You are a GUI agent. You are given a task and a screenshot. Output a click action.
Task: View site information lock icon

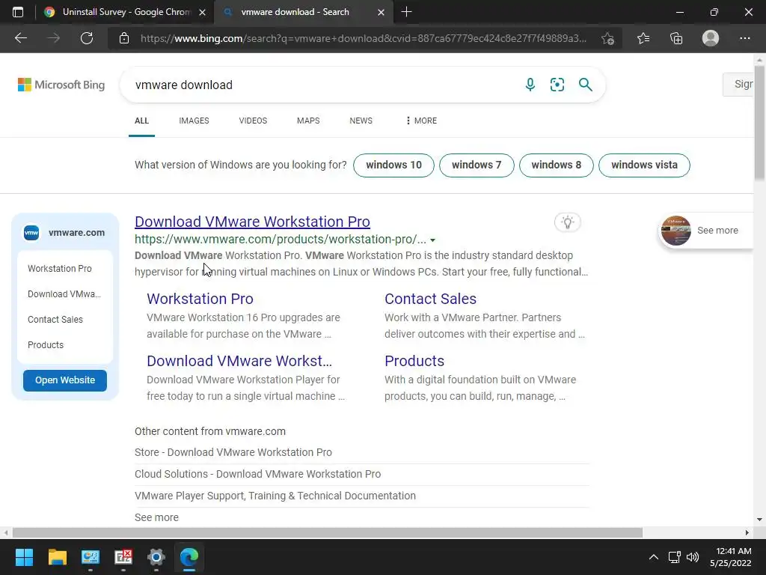(124, 38)
